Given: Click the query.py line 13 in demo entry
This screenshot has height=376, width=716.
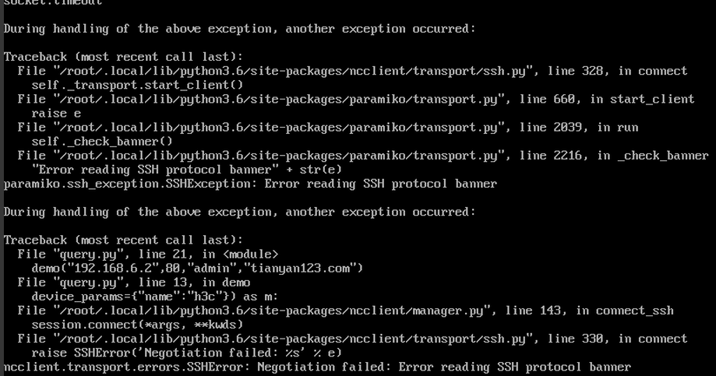Looking at the screenshot, I should click(x=134, y=282).
